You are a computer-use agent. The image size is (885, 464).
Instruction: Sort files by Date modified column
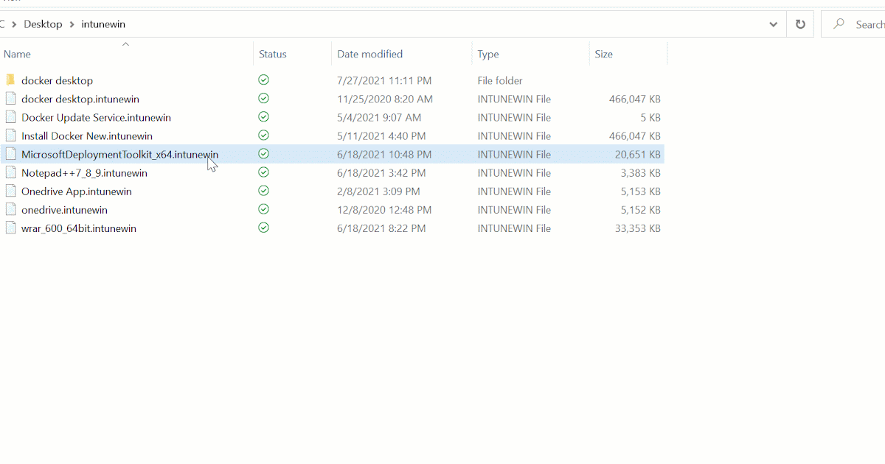pyautogui.click(x=369, y=54)
